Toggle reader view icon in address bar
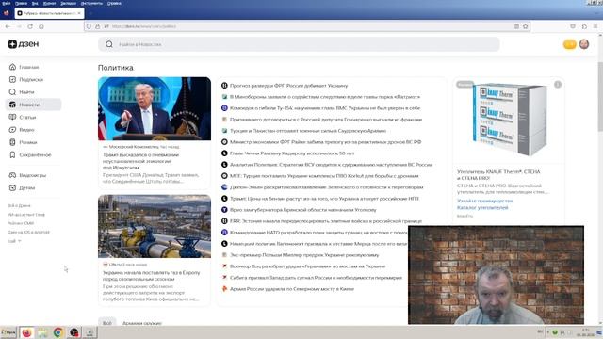603x339 pixels. point(516,26)
